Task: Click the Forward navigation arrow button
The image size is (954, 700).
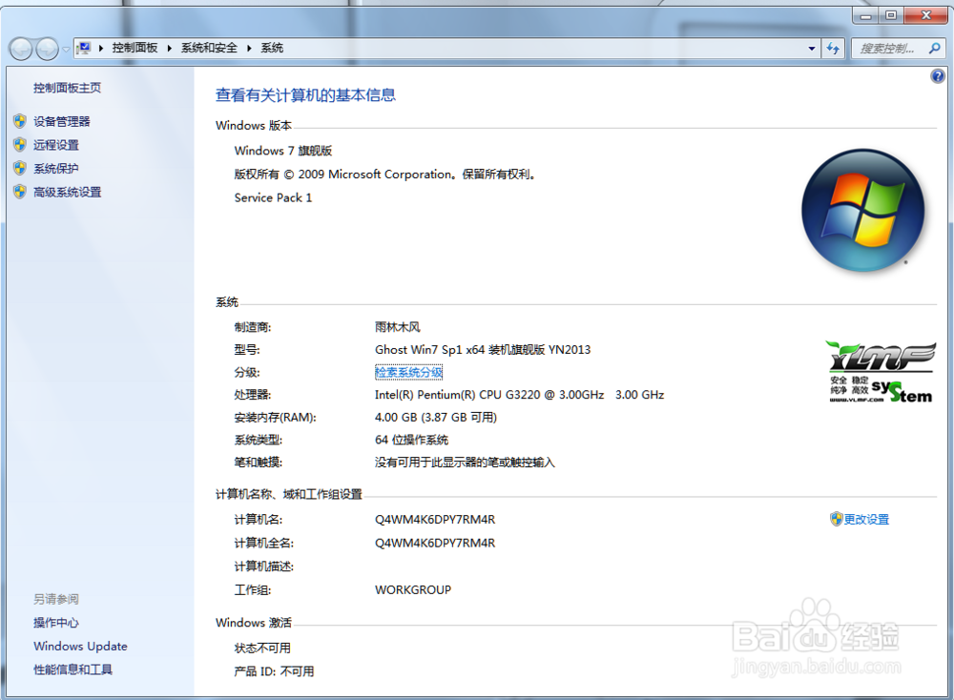Action: (x=47, y=49)
